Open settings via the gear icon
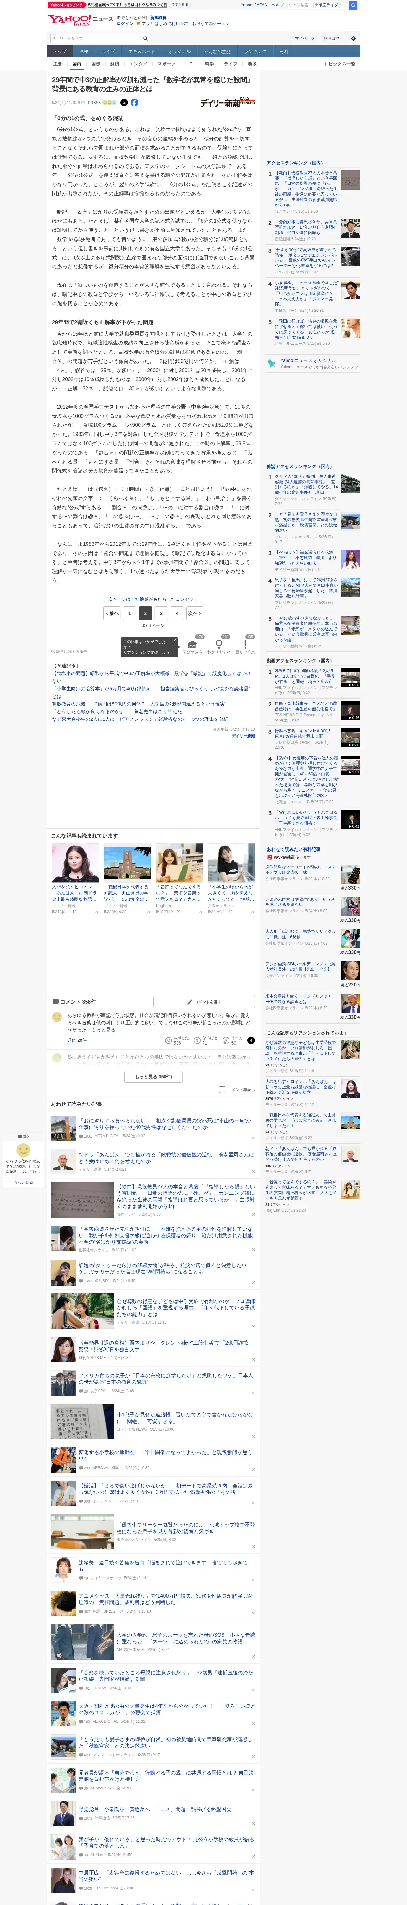Screen dimensions: 407x1905 point(353,38)
